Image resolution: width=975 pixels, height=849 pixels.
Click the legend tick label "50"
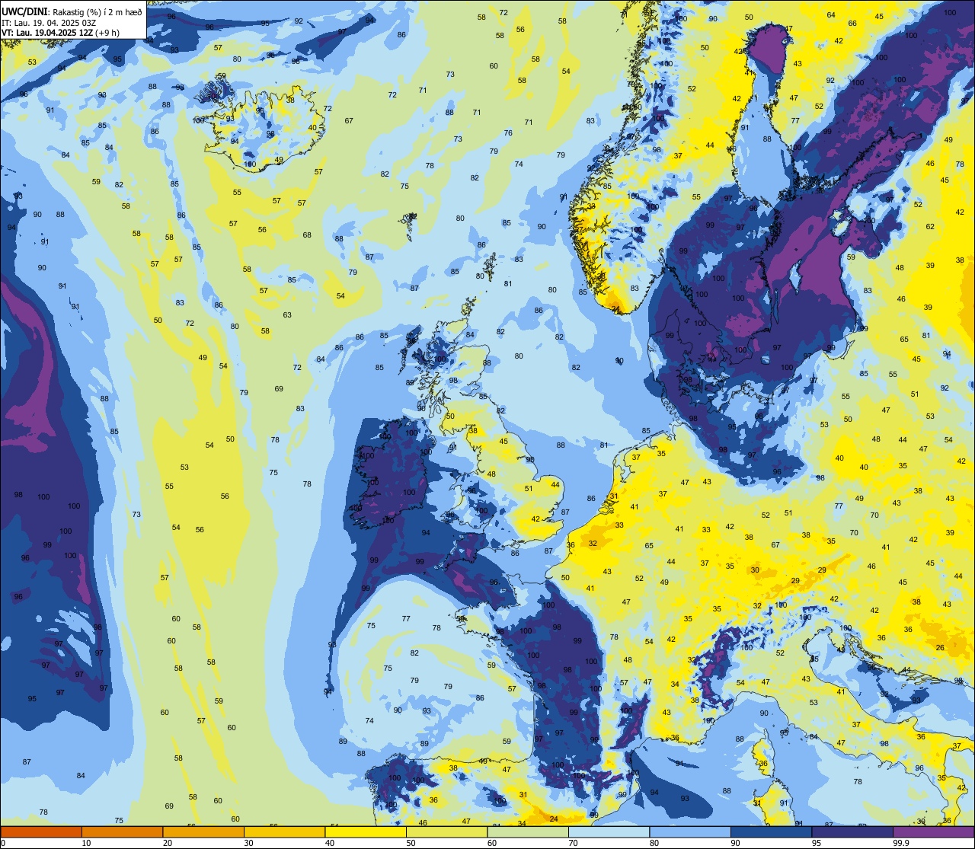coord(411,843)
